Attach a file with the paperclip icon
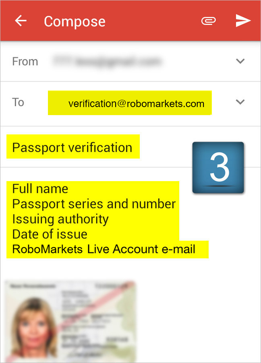This screenshot has width=261, height=363. pos(208,21)
